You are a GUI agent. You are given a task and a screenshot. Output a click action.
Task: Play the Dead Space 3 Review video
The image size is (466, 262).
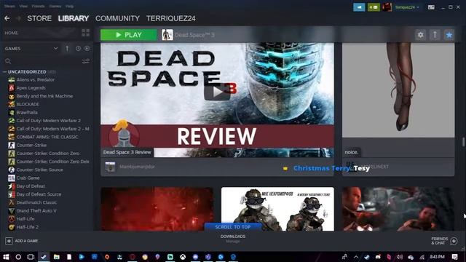tap(217, 92)
